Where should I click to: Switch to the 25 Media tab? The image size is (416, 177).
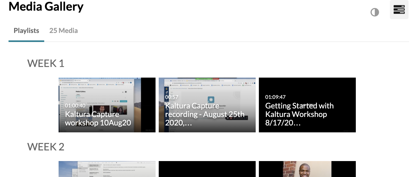(63, 31)
